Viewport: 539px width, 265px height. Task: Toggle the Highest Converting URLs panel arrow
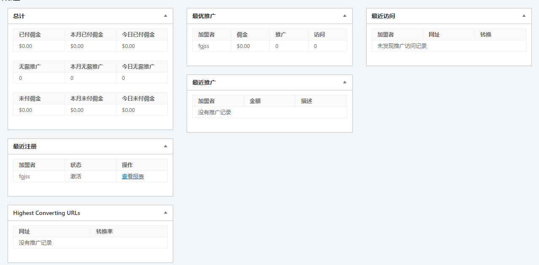tap(165, 213)
